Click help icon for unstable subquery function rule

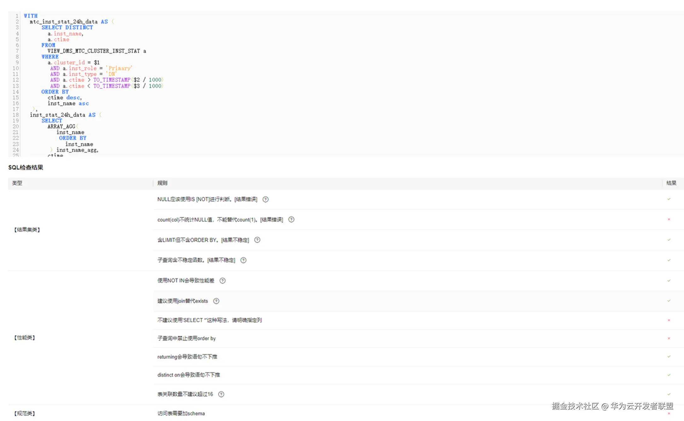pyautogui.click(x=243, y=260)
